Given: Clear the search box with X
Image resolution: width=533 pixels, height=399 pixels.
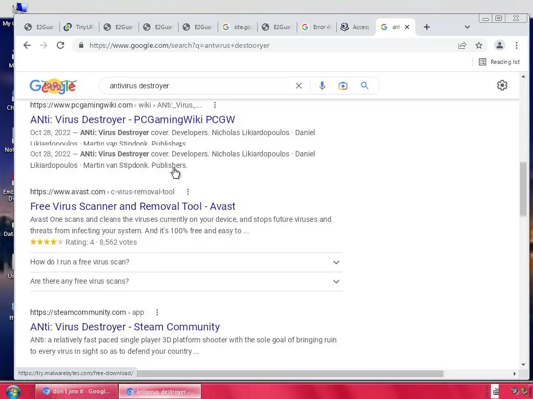Looking at the screenshot, I should (x=298, y=86).
